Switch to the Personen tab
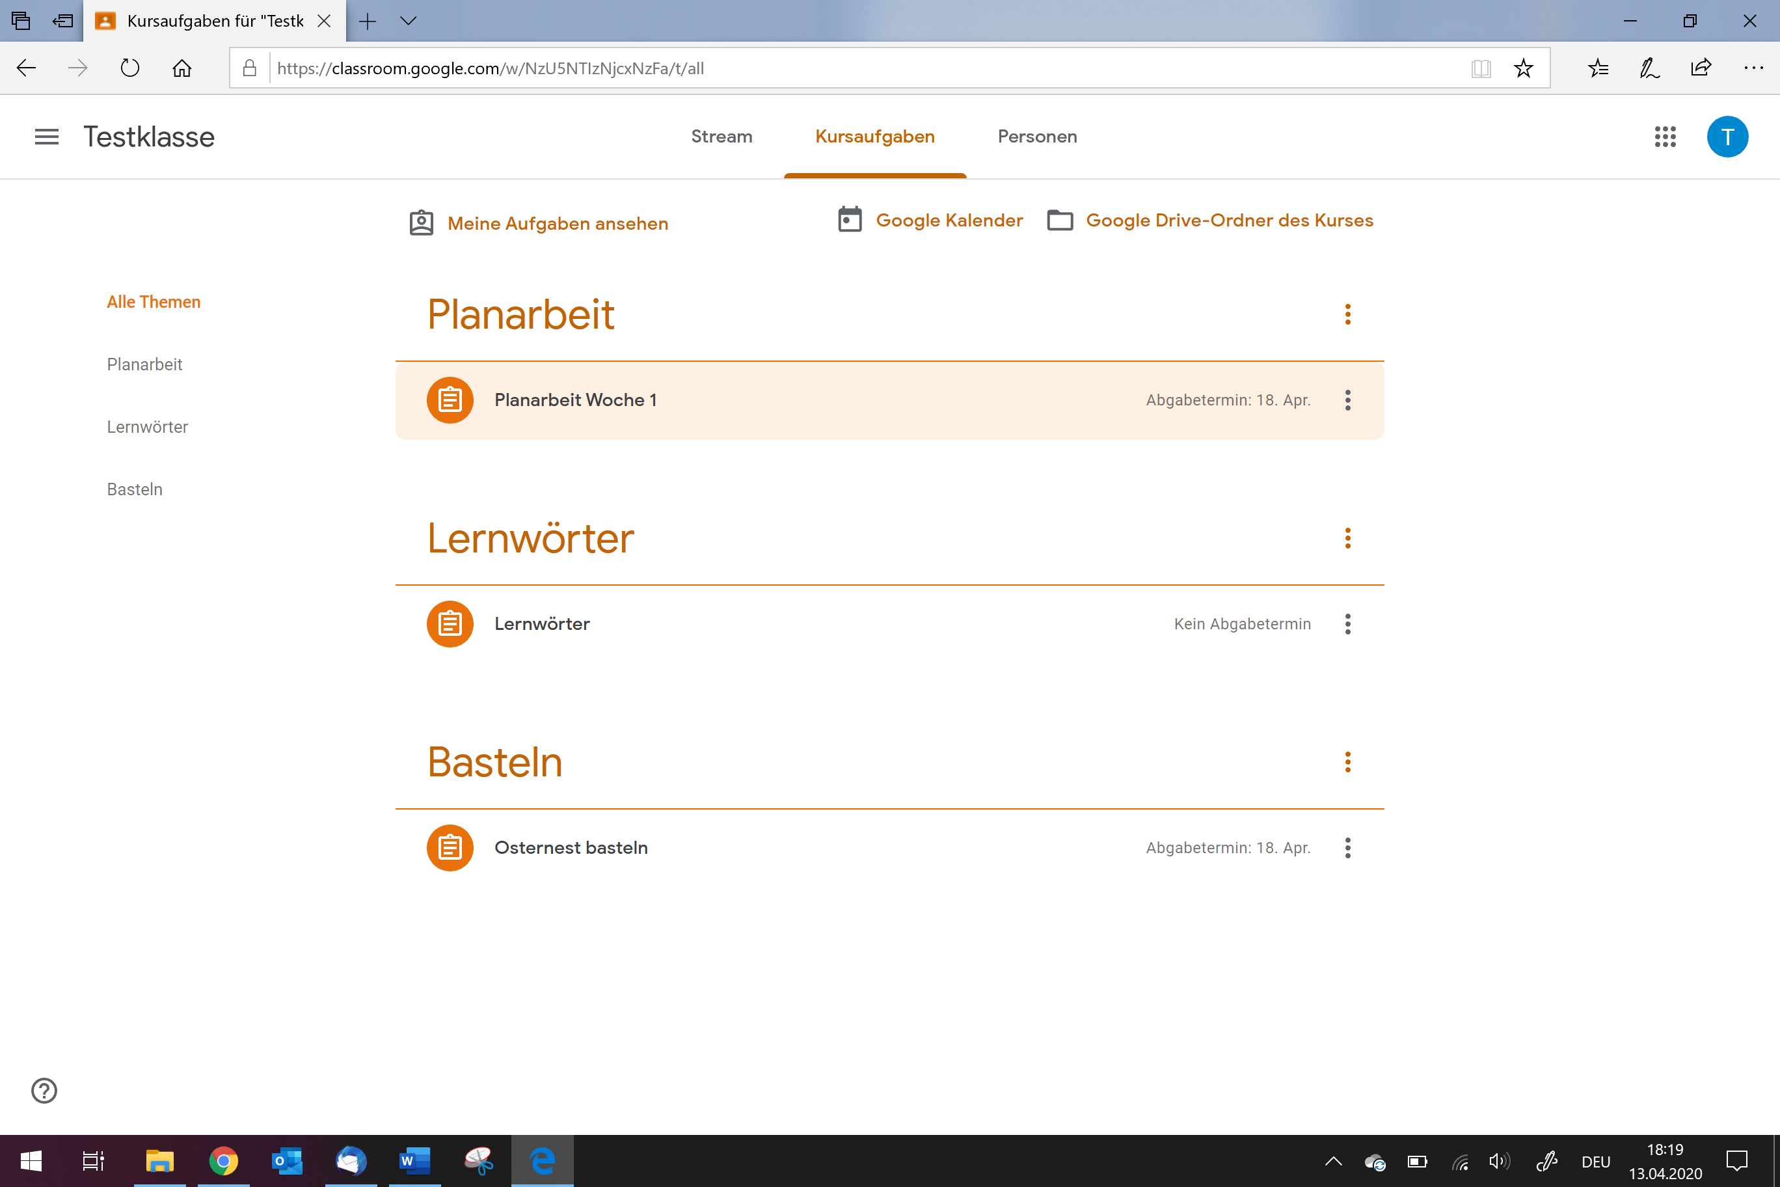Viewport: 1780px width, 1187px height. pos(1037,137)
